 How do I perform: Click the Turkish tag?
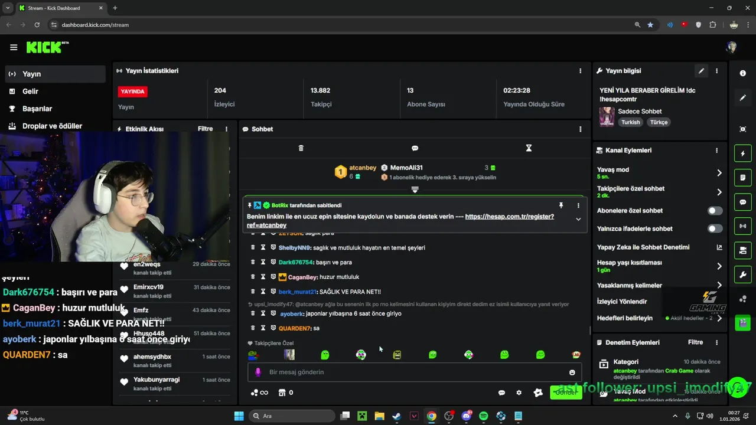click(630, 122)
